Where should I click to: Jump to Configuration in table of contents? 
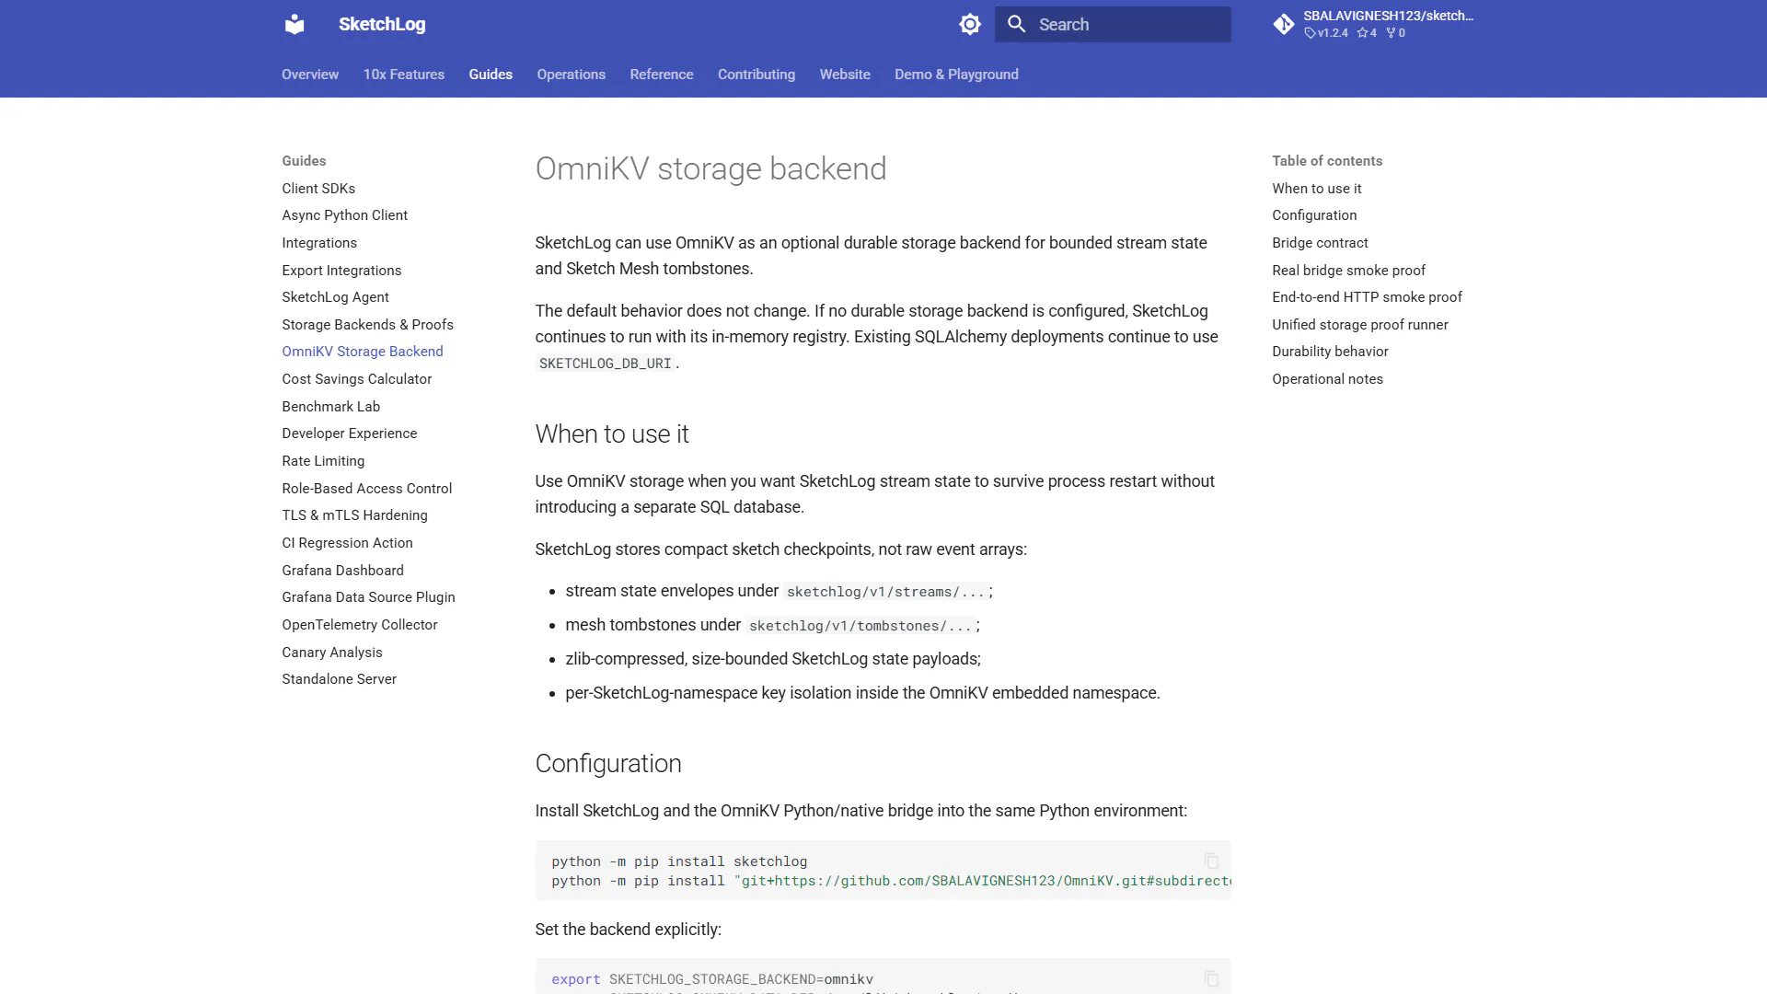(x=1314, y=215)
